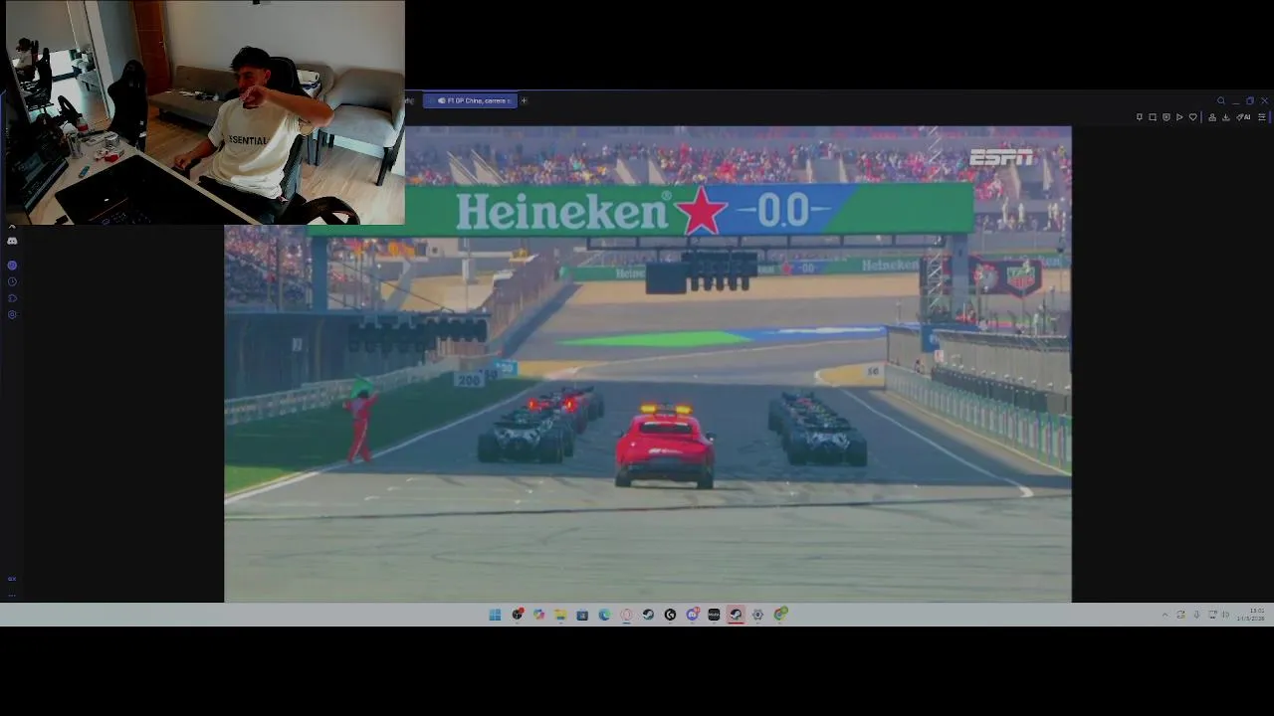Click the ESPN stream video player
This screenshot has width=1274, height=716.
point(648,364)
